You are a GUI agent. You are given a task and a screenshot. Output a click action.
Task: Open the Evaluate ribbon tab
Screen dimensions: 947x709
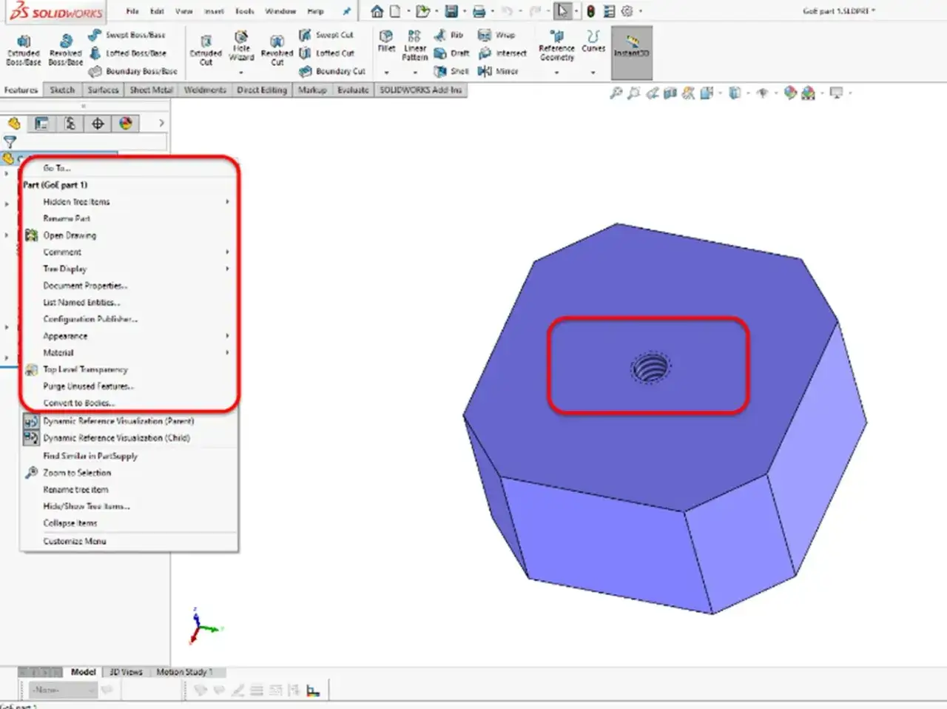tap(353, 90)
